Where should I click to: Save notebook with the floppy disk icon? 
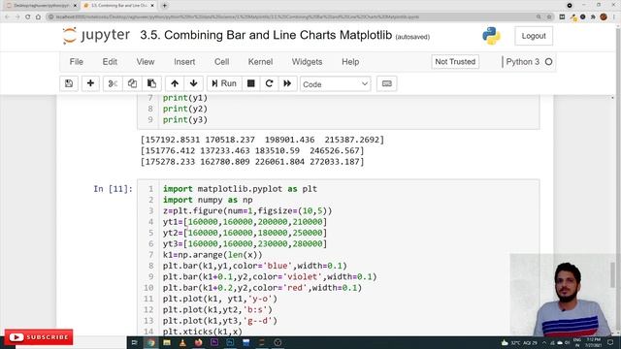(x=69, y=83)
